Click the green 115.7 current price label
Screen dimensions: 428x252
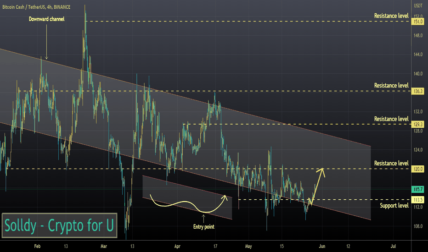point(417,189)
